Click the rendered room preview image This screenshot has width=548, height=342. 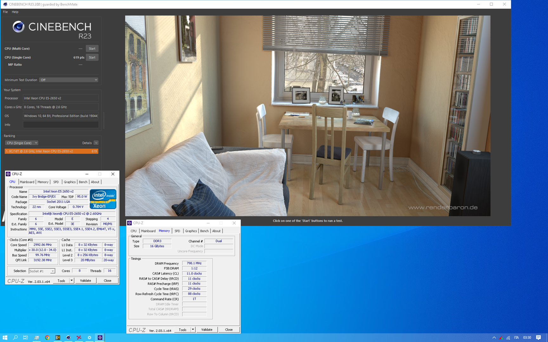click(308, 116)
